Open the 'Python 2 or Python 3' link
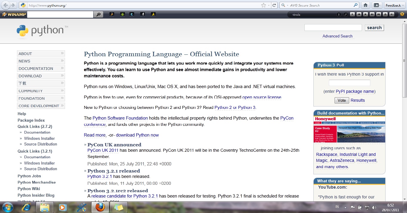This screenshot has width=407, height=213. (x=235, y=107)
